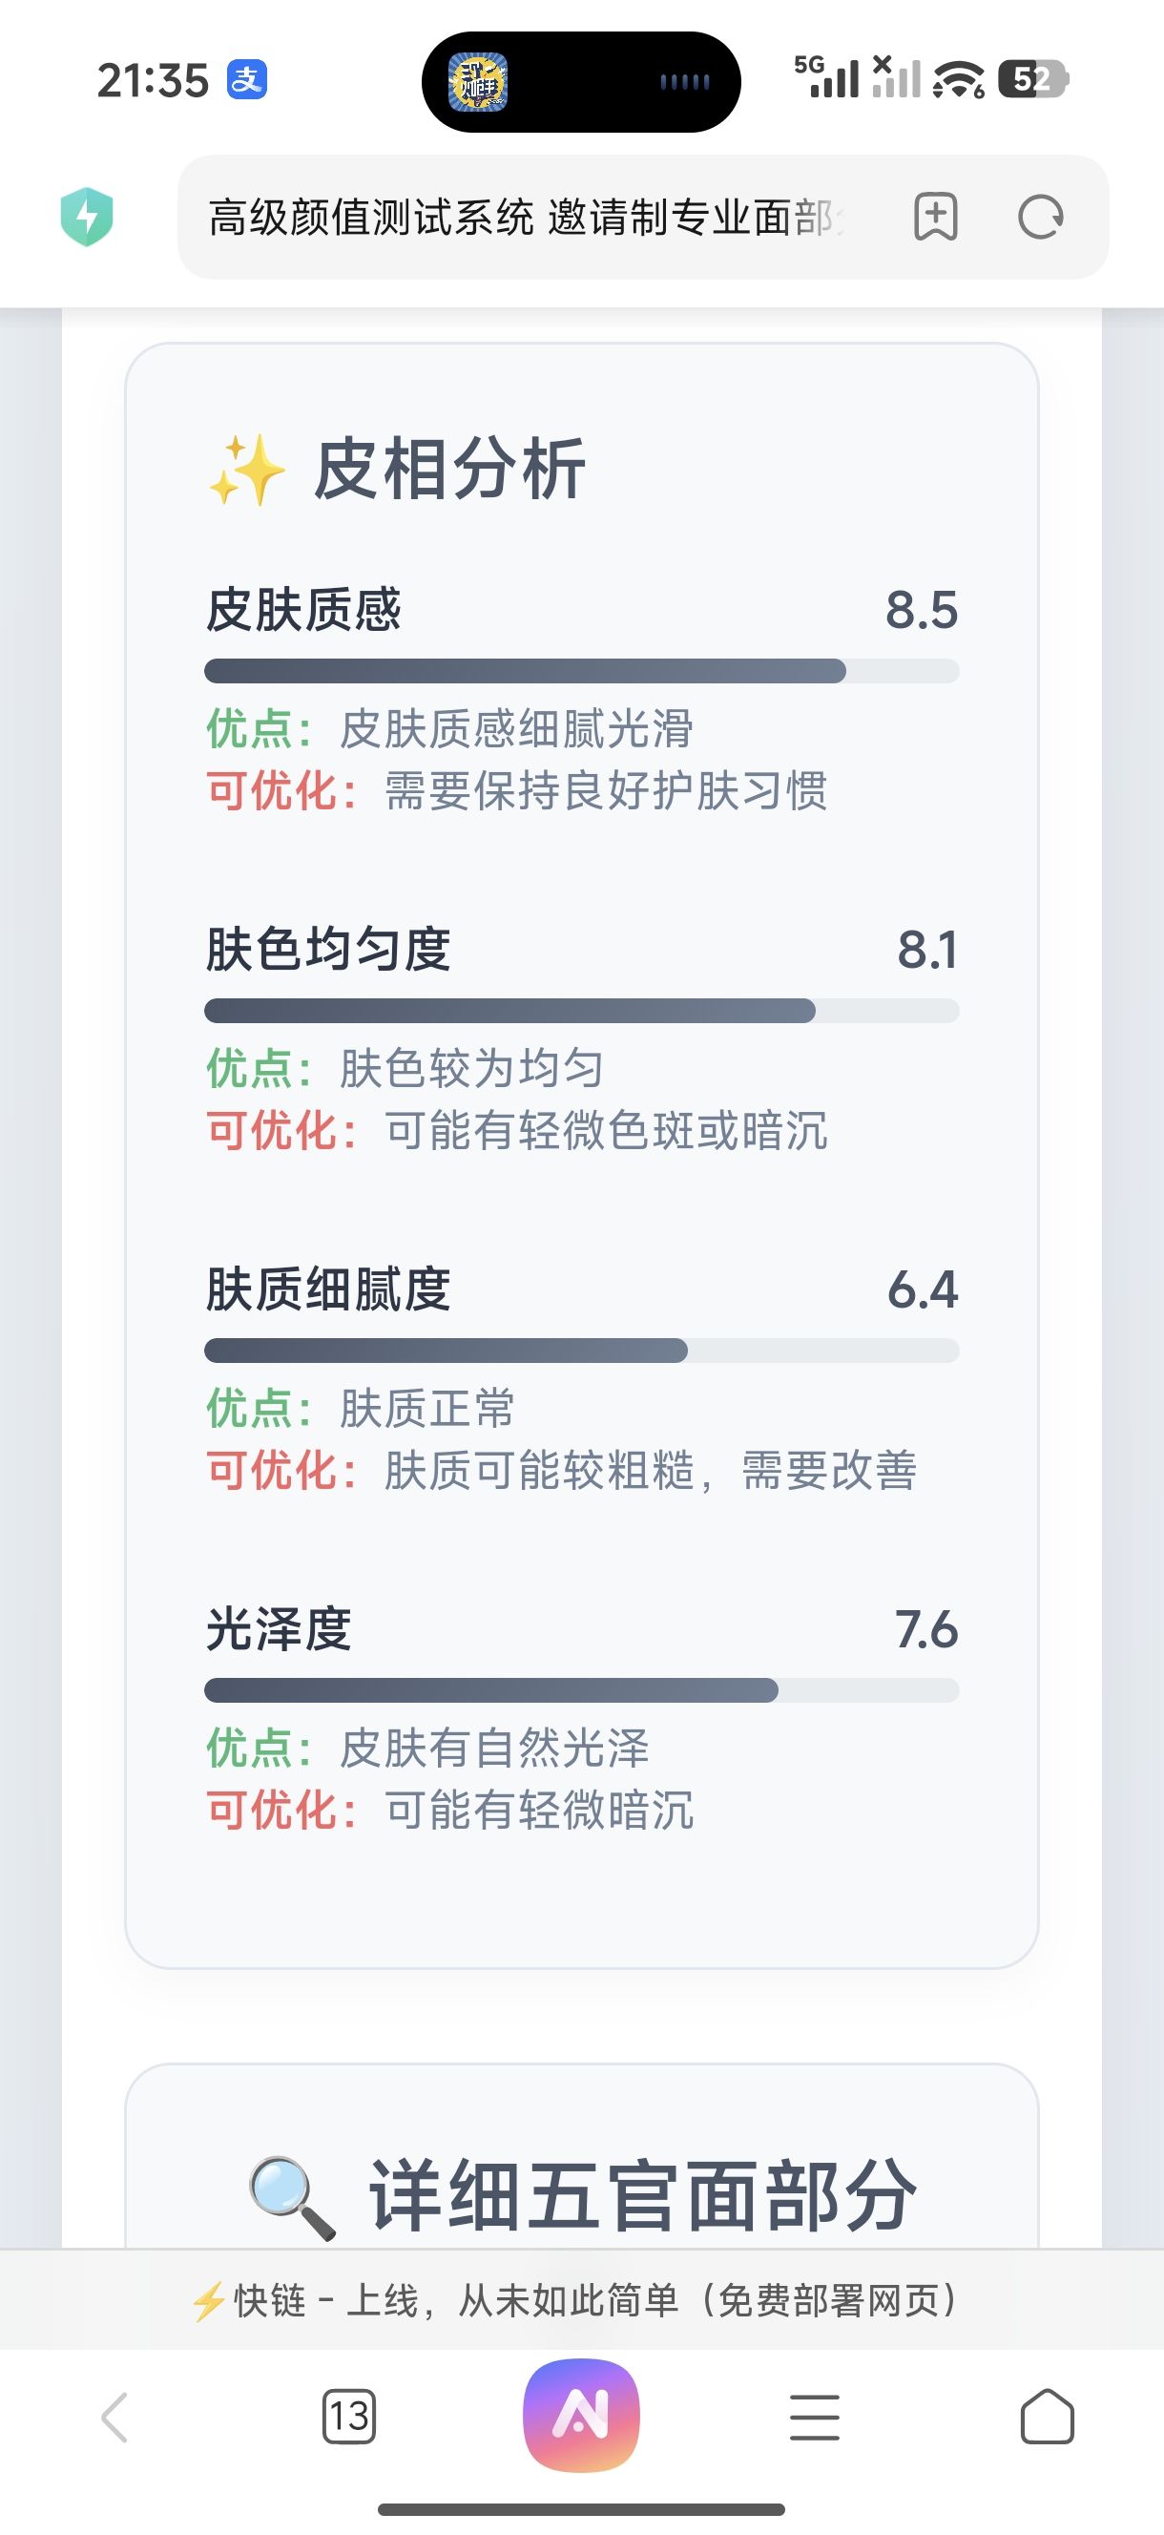Tap the Dynamic Island game app icon
The image size is (1164, 2535).
tap(478, 82)
